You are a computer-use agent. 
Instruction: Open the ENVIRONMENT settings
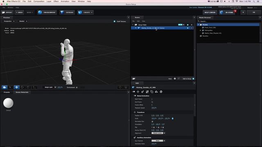(x=47, y=12)
